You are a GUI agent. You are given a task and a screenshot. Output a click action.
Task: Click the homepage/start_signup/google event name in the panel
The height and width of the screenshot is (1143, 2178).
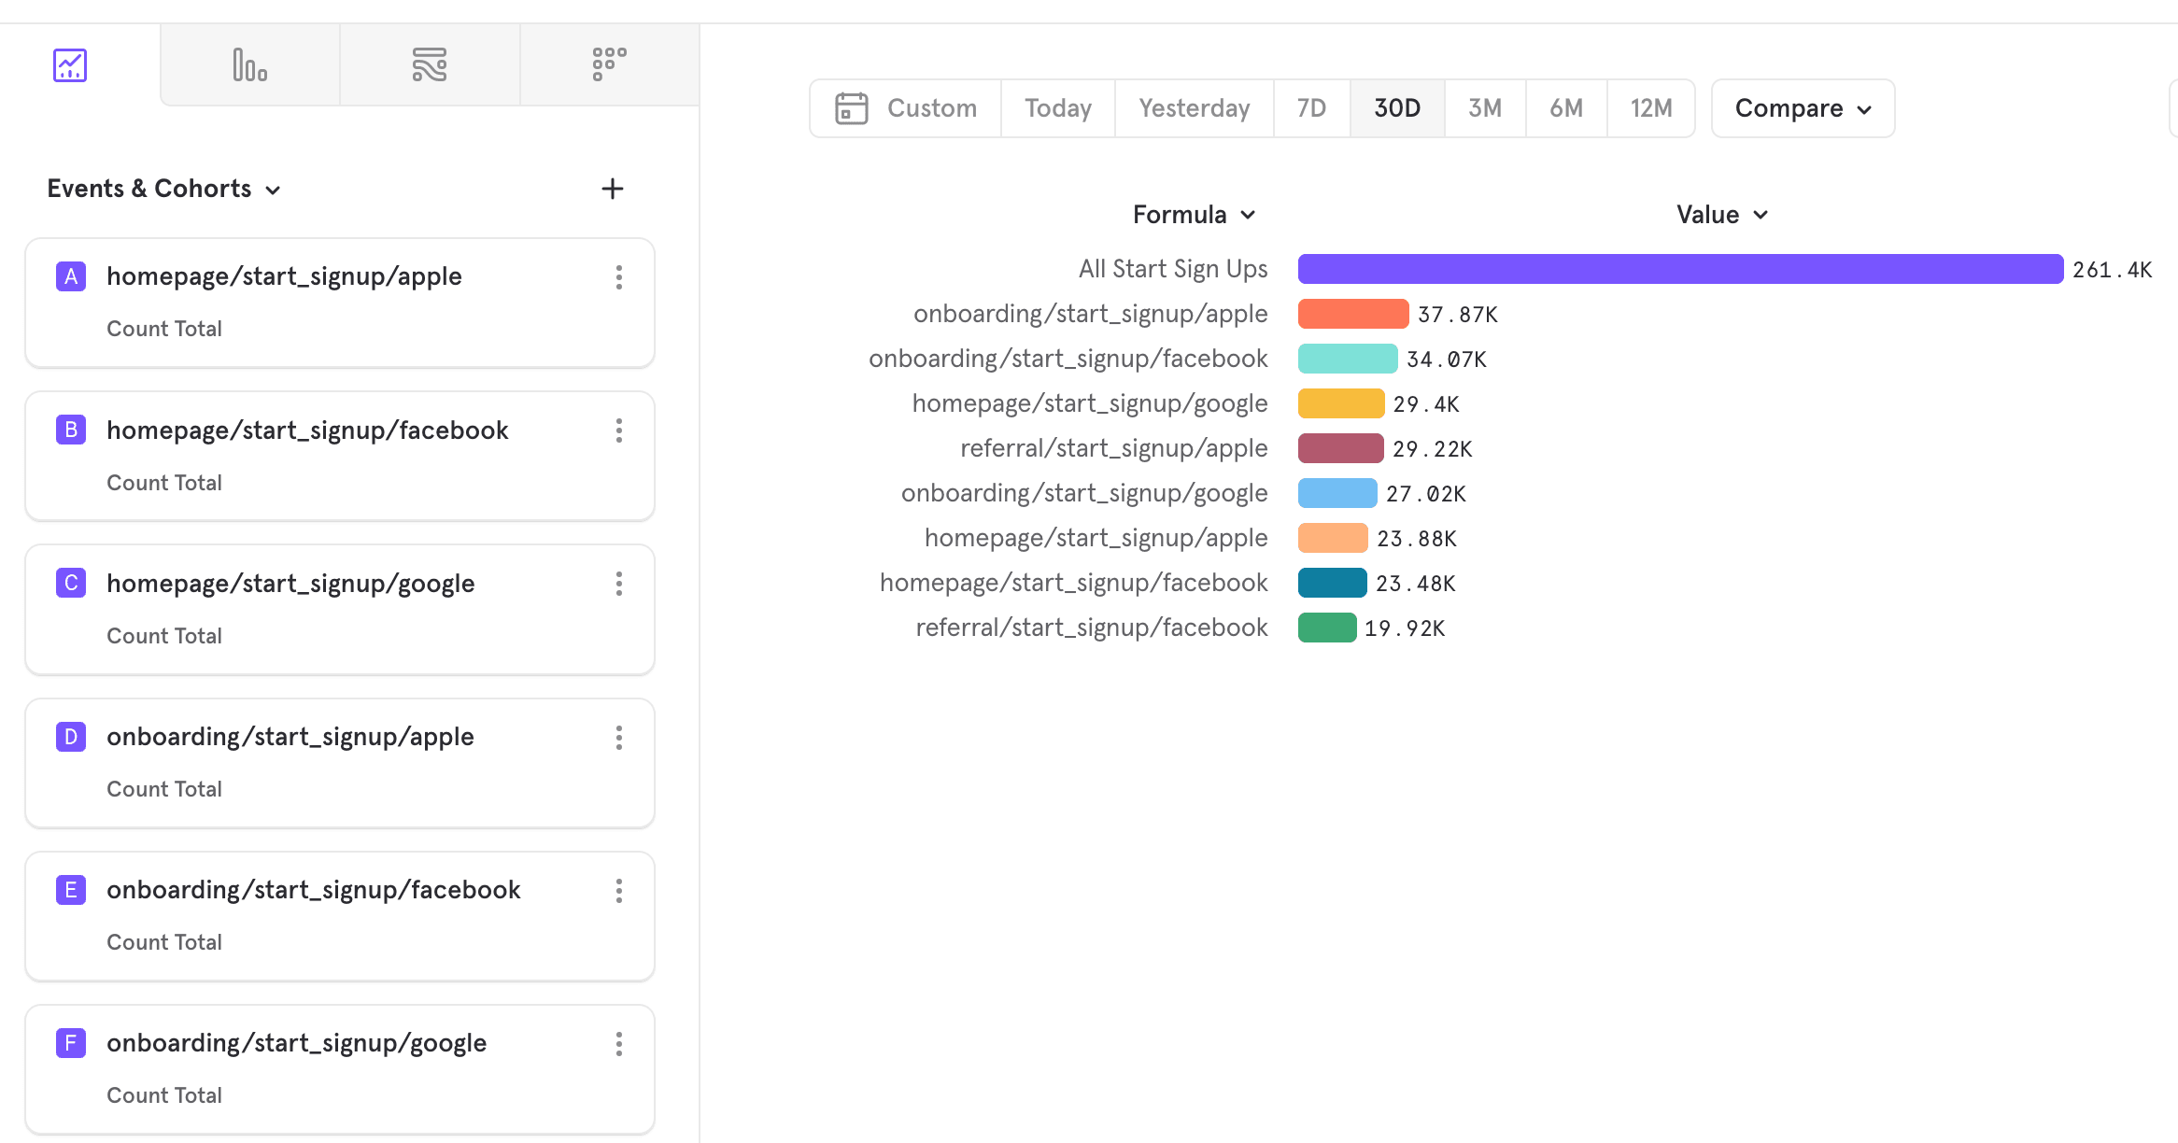(290, 584)
